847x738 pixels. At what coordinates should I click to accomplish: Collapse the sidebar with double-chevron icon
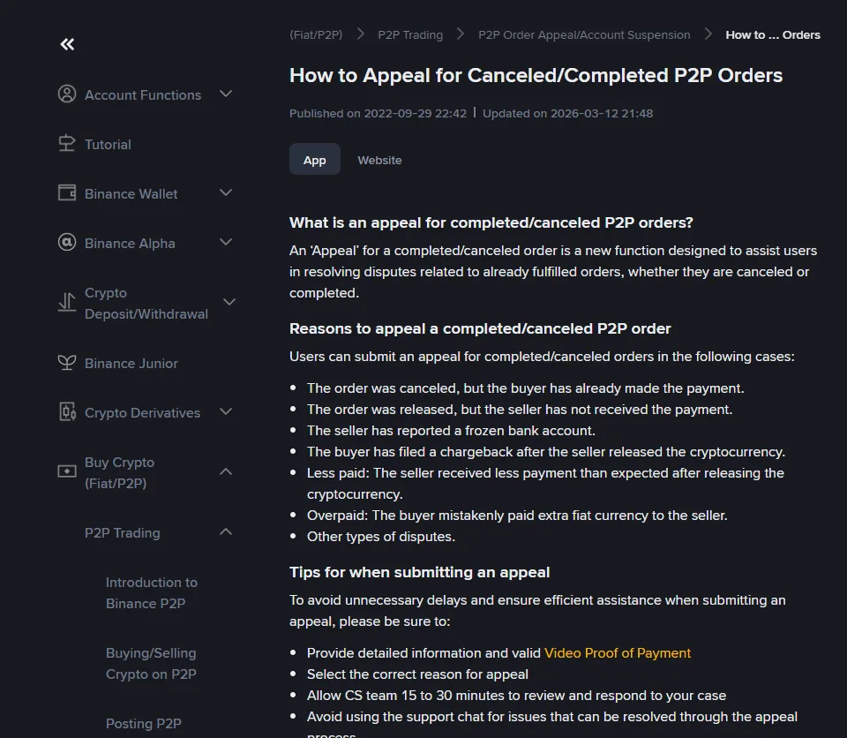click(67, 44)
